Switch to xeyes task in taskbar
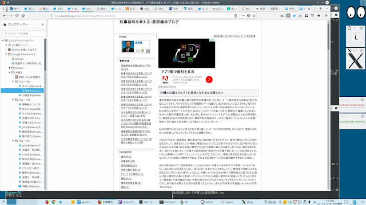Image resolution: width=366 pixels, height=205 pixels. [x=227, y=202]
